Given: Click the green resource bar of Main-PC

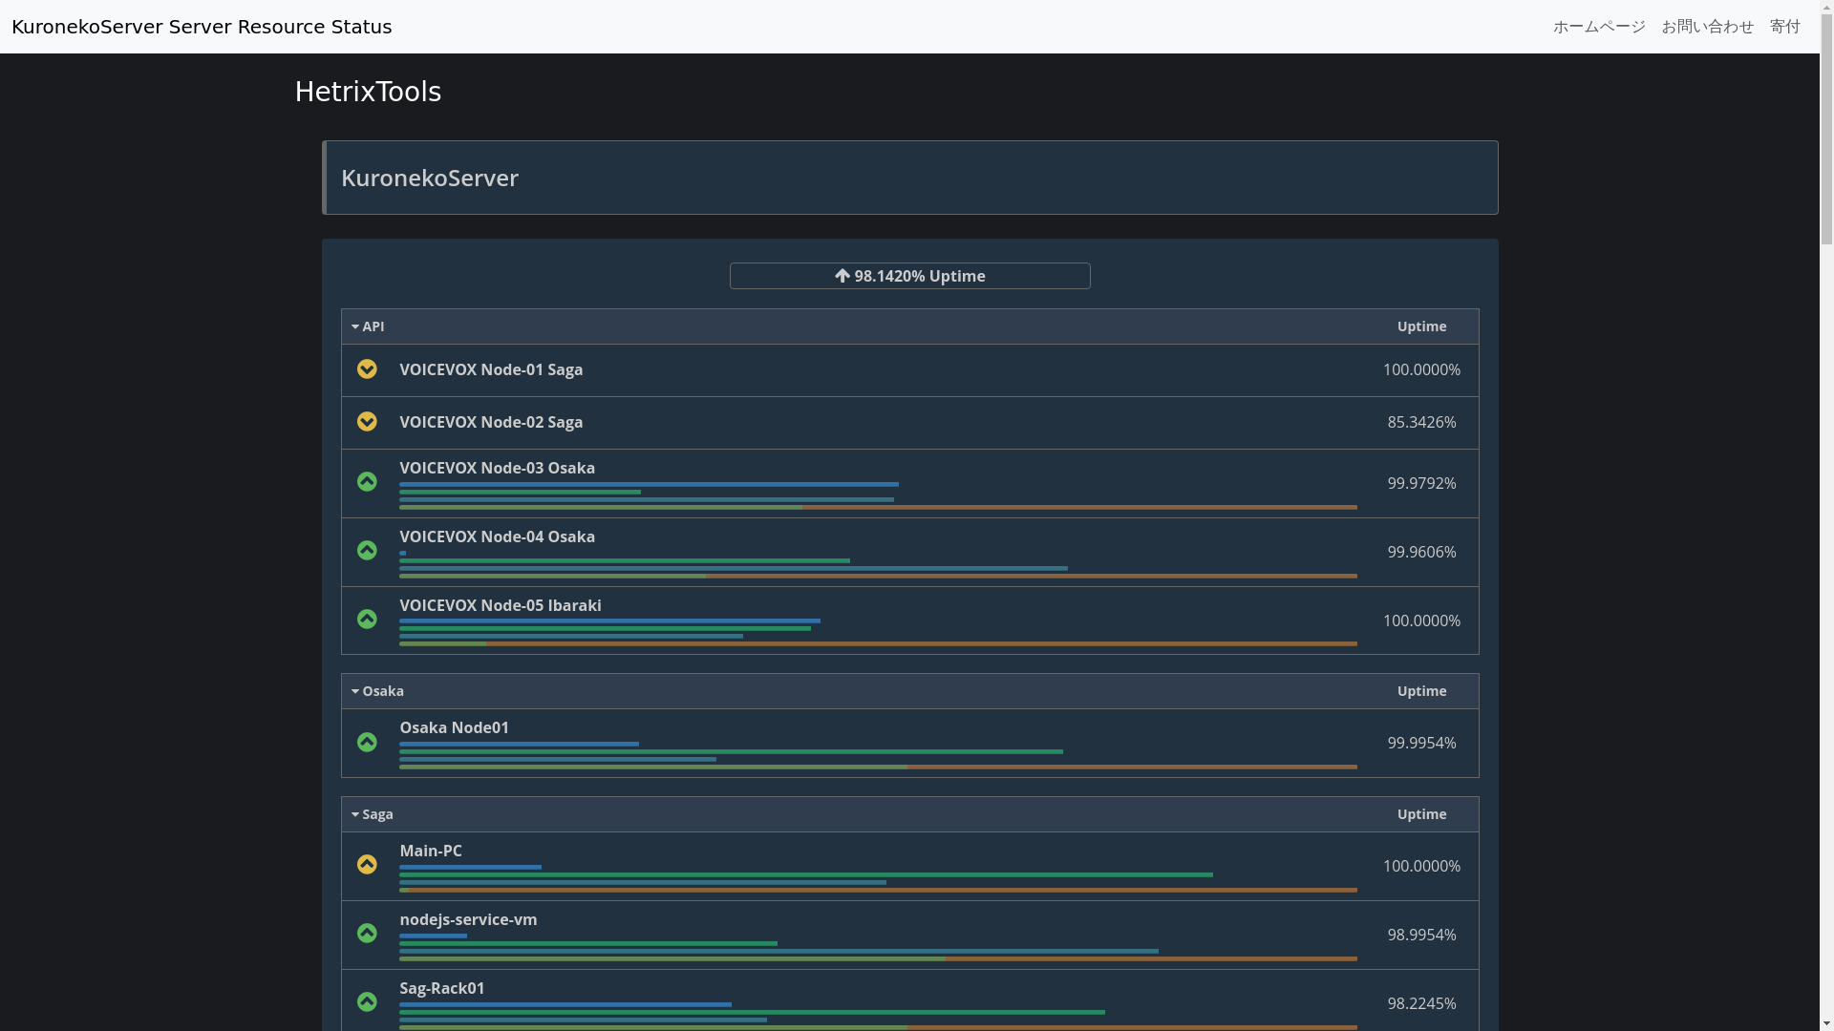Looking at the screenshot, I should pos(806,874).
